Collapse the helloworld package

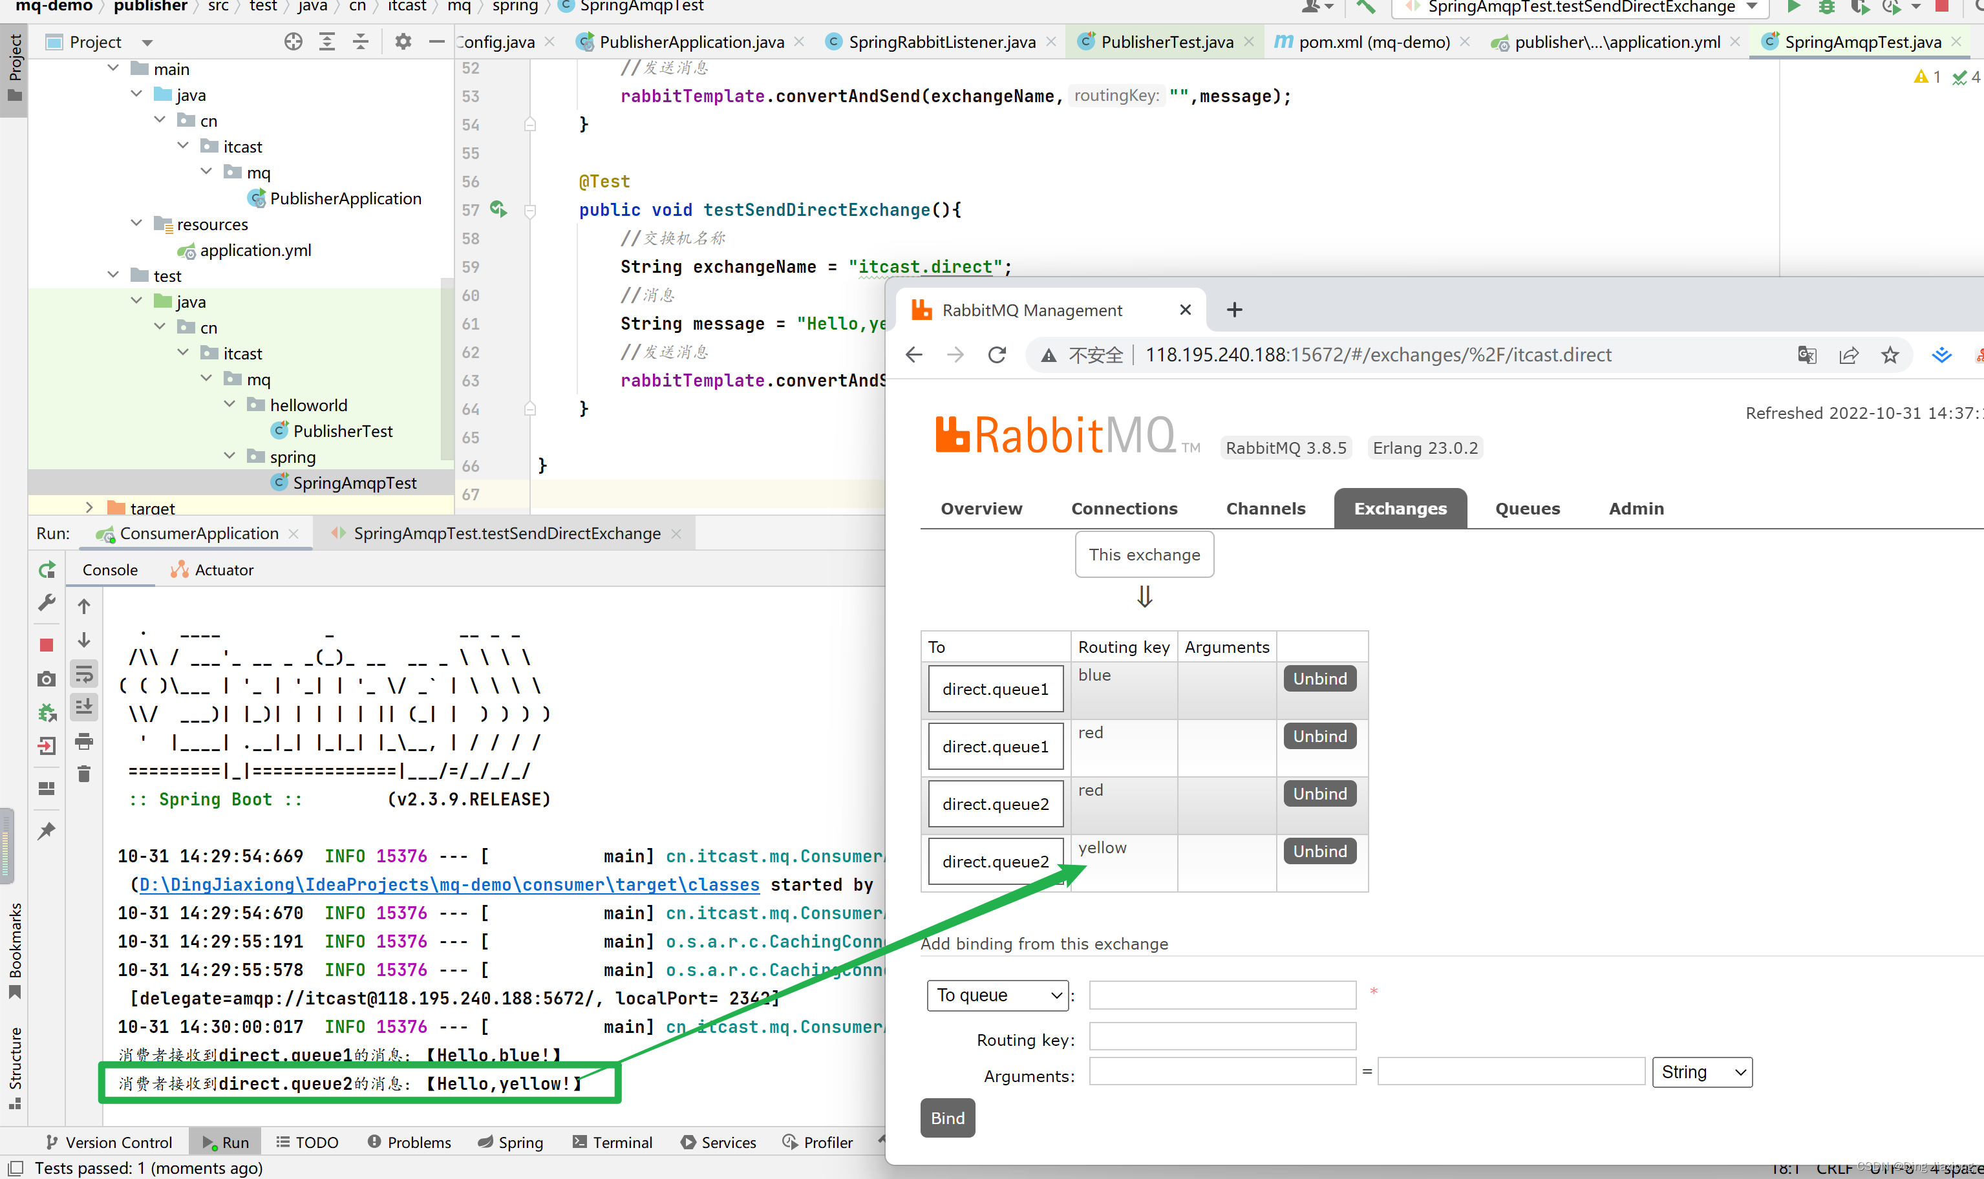tap(229, 405)
